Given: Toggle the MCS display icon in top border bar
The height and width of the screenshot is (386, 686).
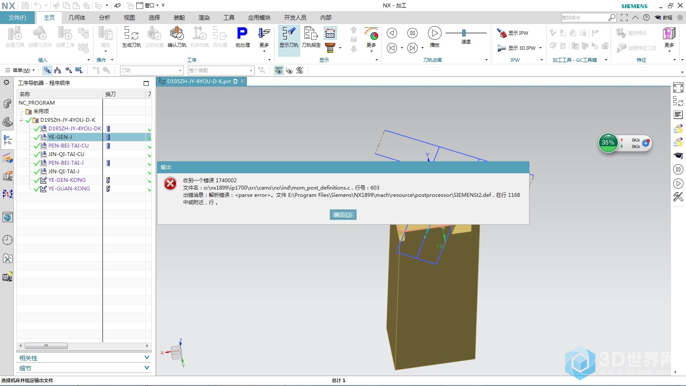Looking at the screenshot, I should [279, 70].
